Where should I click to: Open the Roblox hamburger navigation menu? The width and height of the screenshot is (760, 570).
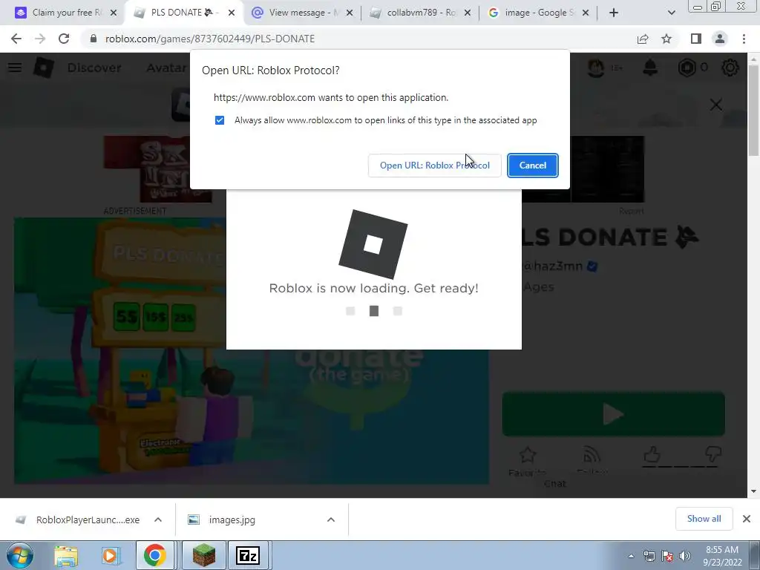tap(15, 68)
